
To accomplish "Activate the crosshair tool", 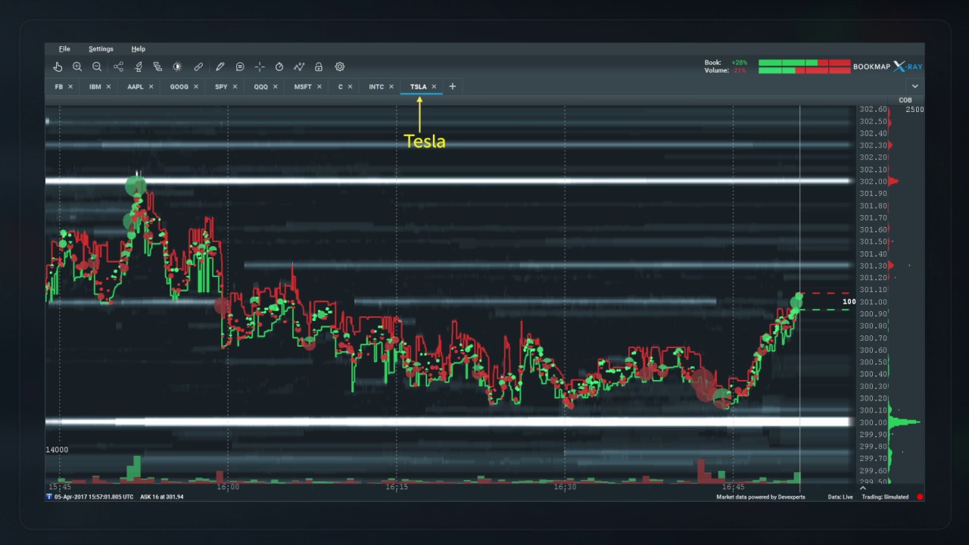I will [x=260, y=67].
